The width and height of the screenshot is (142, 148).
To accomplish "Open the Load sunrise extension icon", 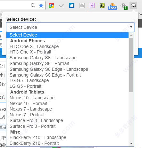I will [113, 6].
